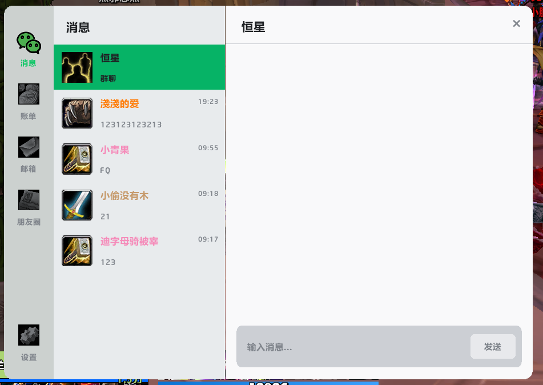This screenshot has width=543, height=385.
Task: Open chat named 小青果
Action: pyautogui.click(x=115, y=150)
